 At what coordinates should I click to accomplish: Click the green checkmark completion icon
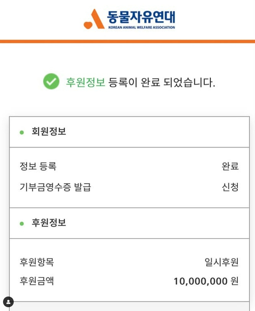coord(51,82)
